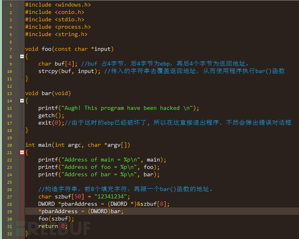The height and width of the screenshot is (239, 299).
Task: Click 'void foo(const char *input)' declaration
Action: [x=69, y=49]
